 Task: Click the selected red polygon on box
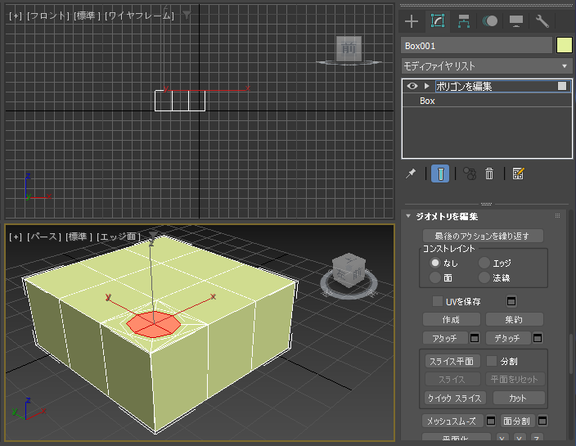153,324
